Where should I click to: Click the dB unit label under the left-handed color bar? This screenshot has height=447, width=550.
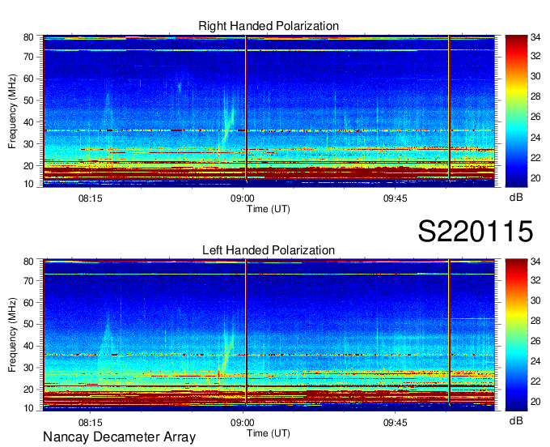point(516,420)
